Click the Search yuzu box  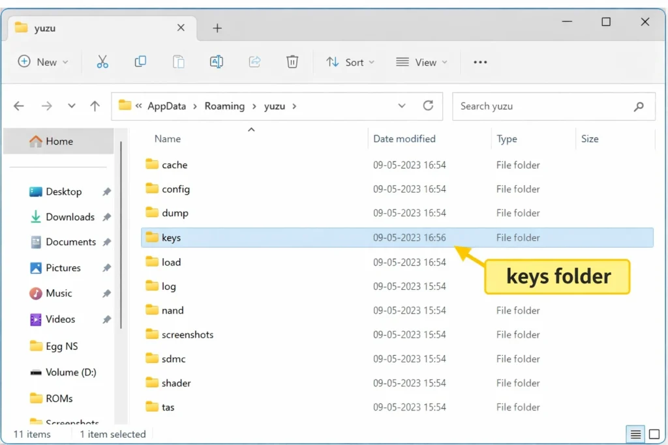click(x=553, y=106)
